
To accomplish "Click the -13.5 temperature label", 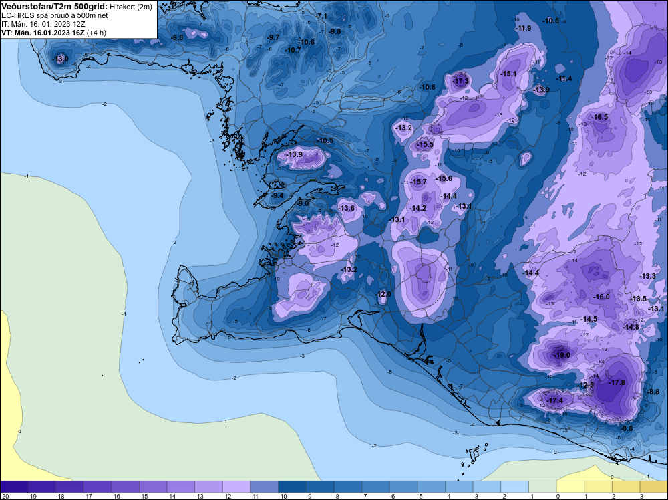I will point(638,299).
